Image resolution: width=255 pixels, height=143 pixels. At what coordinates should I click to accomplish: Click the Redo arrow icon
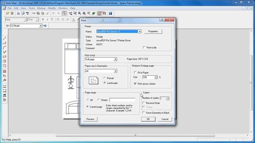58,13
